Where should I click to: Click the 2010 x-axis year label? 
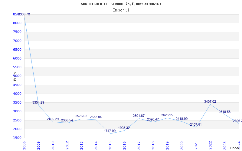click(x=53, y=146)
